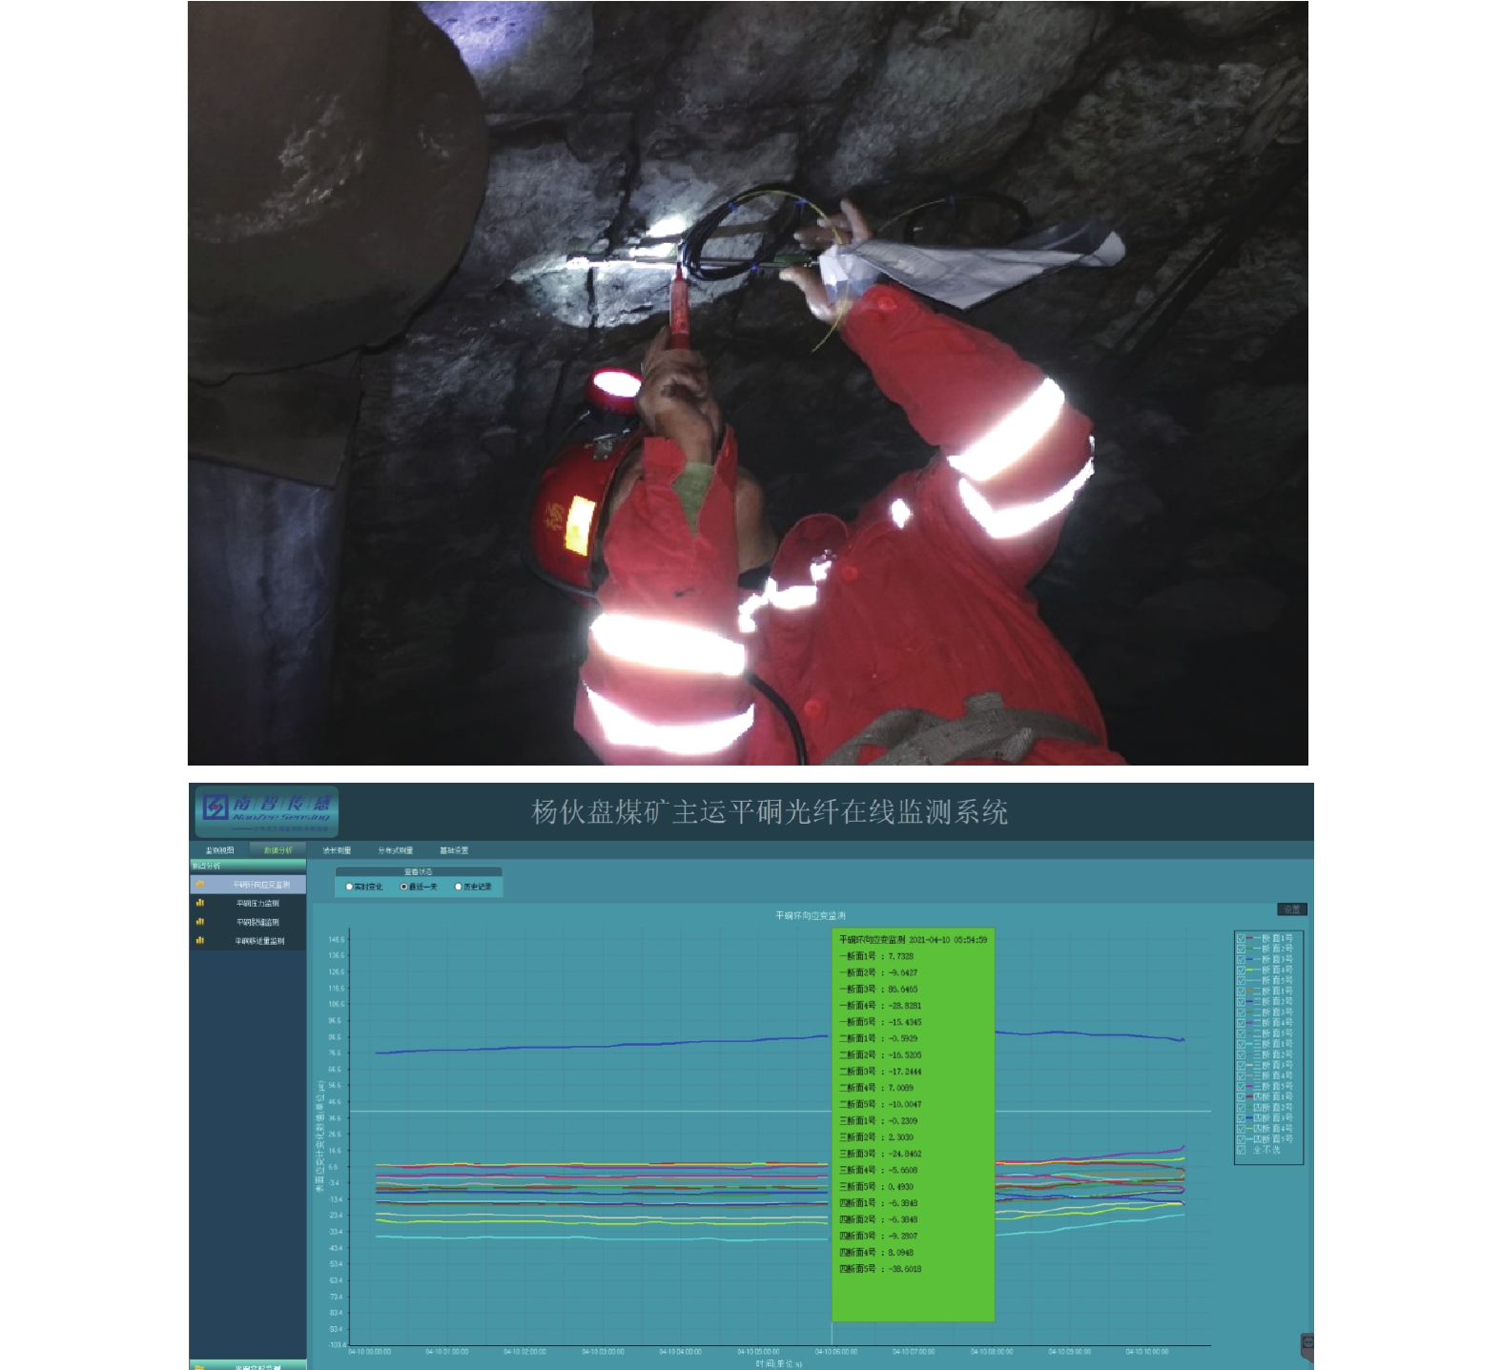This screenshot has height=1370, width=1502.
Task: Click the NanZee Sensing logo
Action: click(x=268, y=811)
